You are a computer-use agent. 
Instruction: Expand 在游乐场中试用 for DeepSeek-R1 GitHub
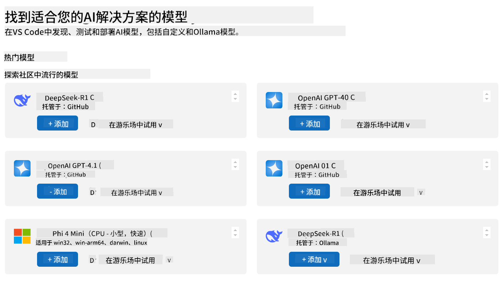point(136,124)
